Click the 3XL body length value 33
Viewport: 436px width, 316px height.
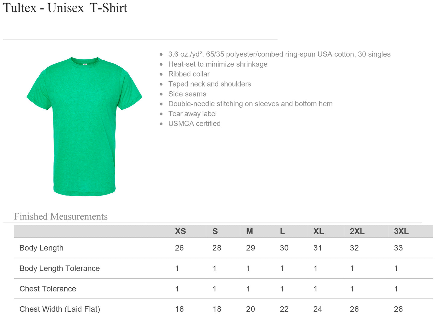(x=398, y=248)
